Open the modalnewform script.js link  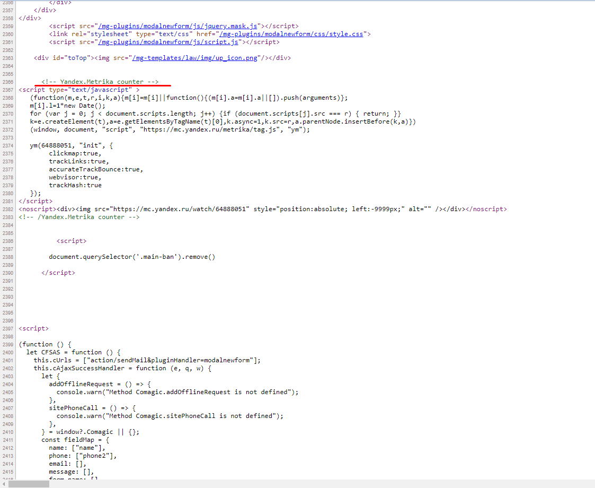coord(168,42)
